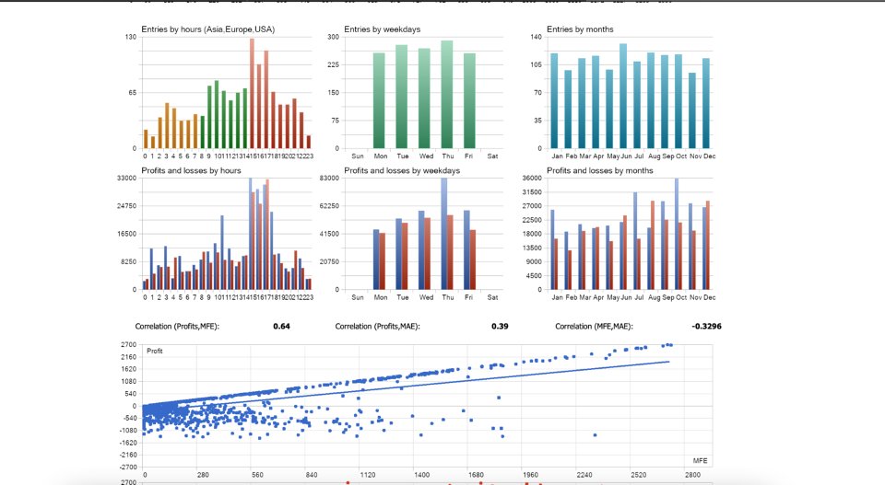Click the red Thu bar in weekday profits chart
The height and width of the screenshot is (485, 885).
pyautogui.click(x=451, y=252)
